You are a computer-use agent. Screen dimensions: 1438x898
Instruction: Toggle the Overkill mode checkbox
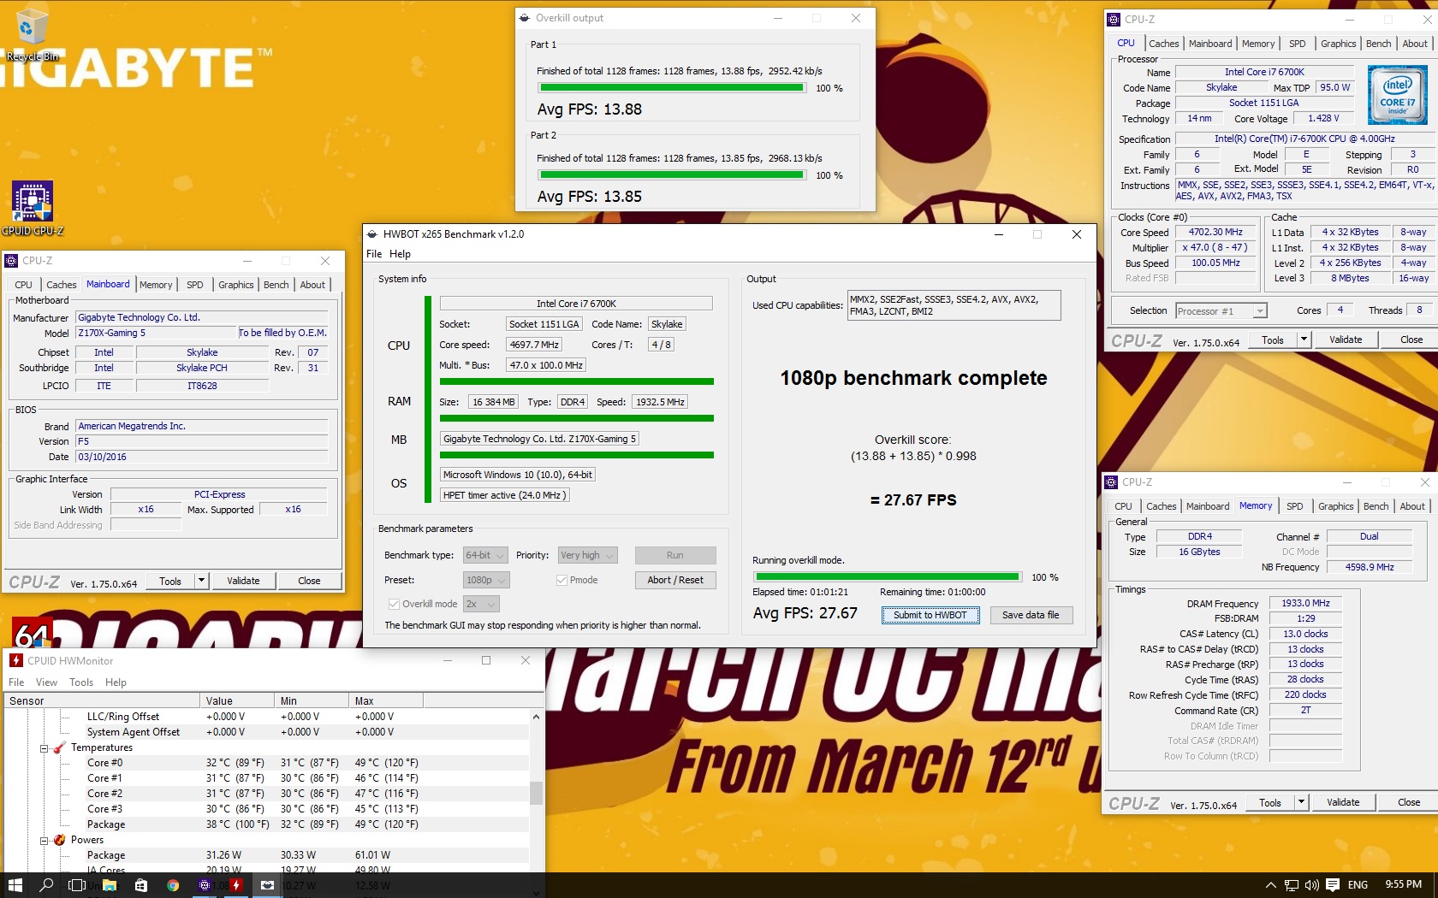(x=394, y=604)
